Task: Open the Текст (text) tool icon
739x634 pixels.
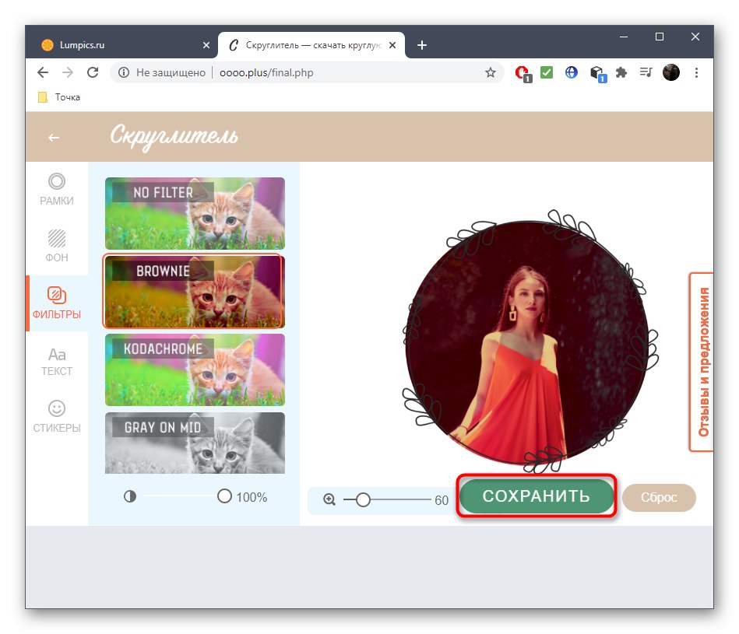Action: [57, 361]
